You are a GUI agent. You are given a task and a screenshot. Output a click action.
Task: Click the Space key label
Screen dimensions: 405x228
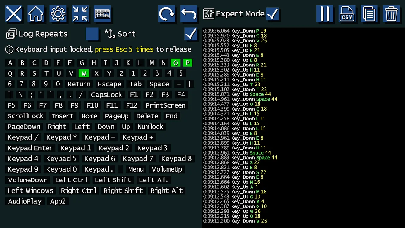159,84
